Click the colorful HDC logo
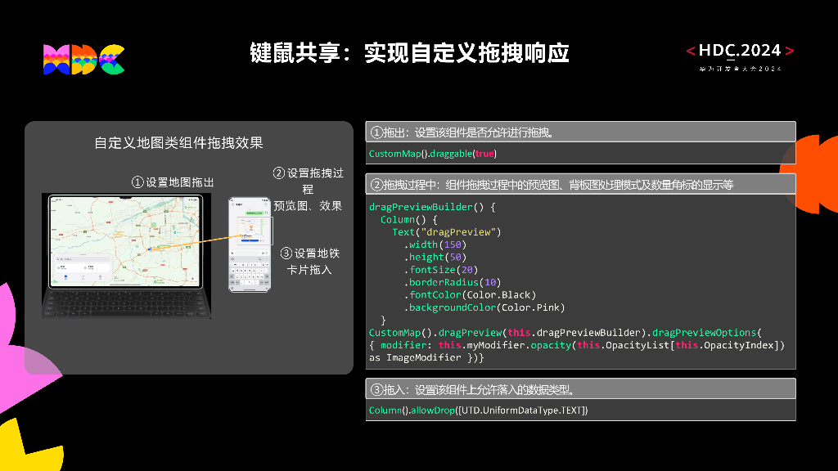 click(x=84, y=59)
